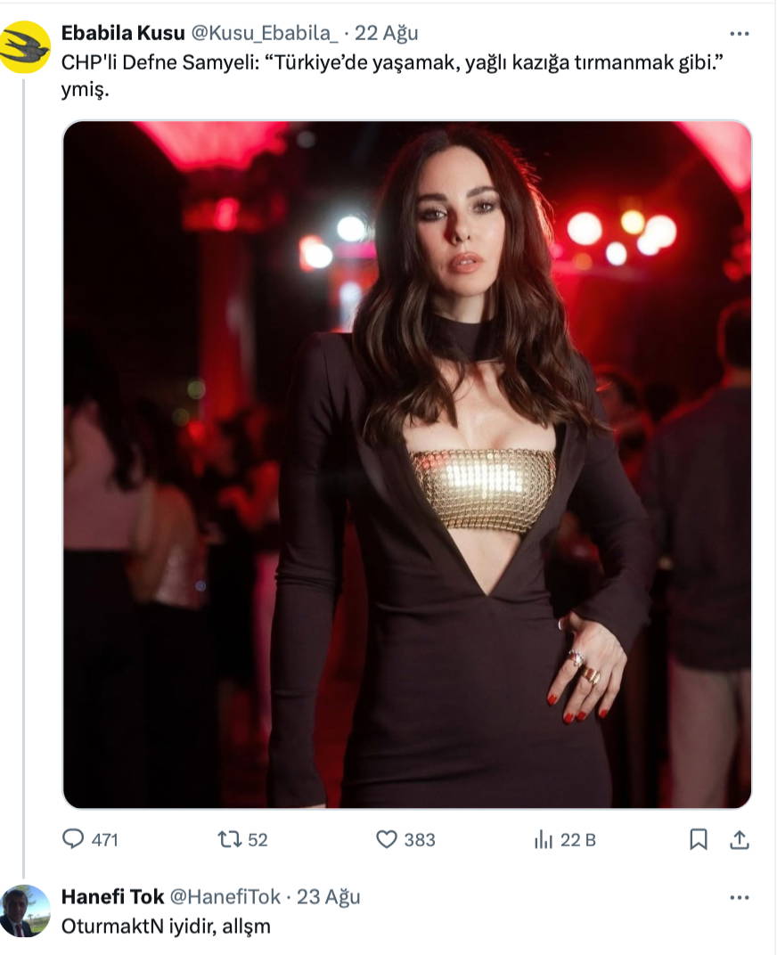
Task: Enlarge the attached tweet photo
Action: [406, 463]
